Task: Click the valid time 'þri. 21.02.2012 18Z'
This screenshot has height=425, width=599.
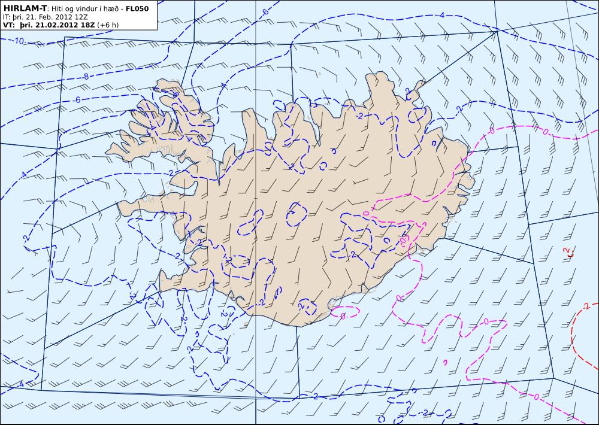Action: coord(58,25)
